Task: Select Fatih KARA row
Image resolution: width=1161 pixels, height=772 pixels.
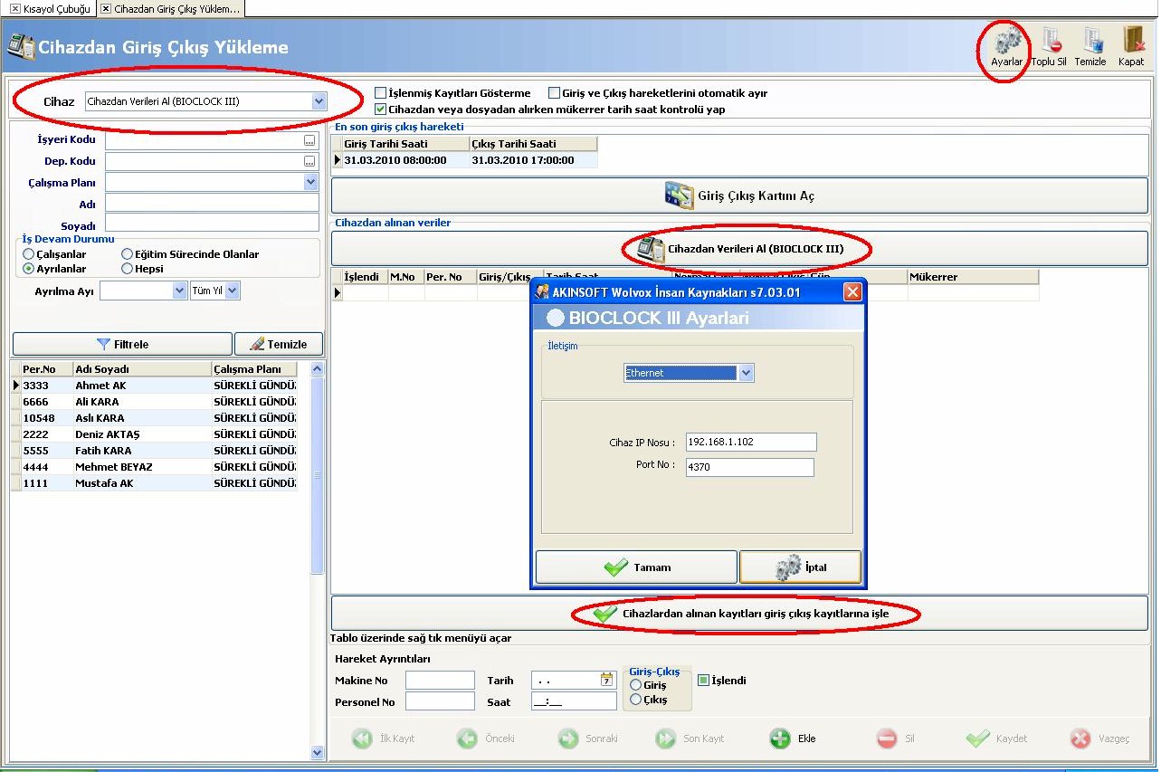Action: [x=154, y=451]
